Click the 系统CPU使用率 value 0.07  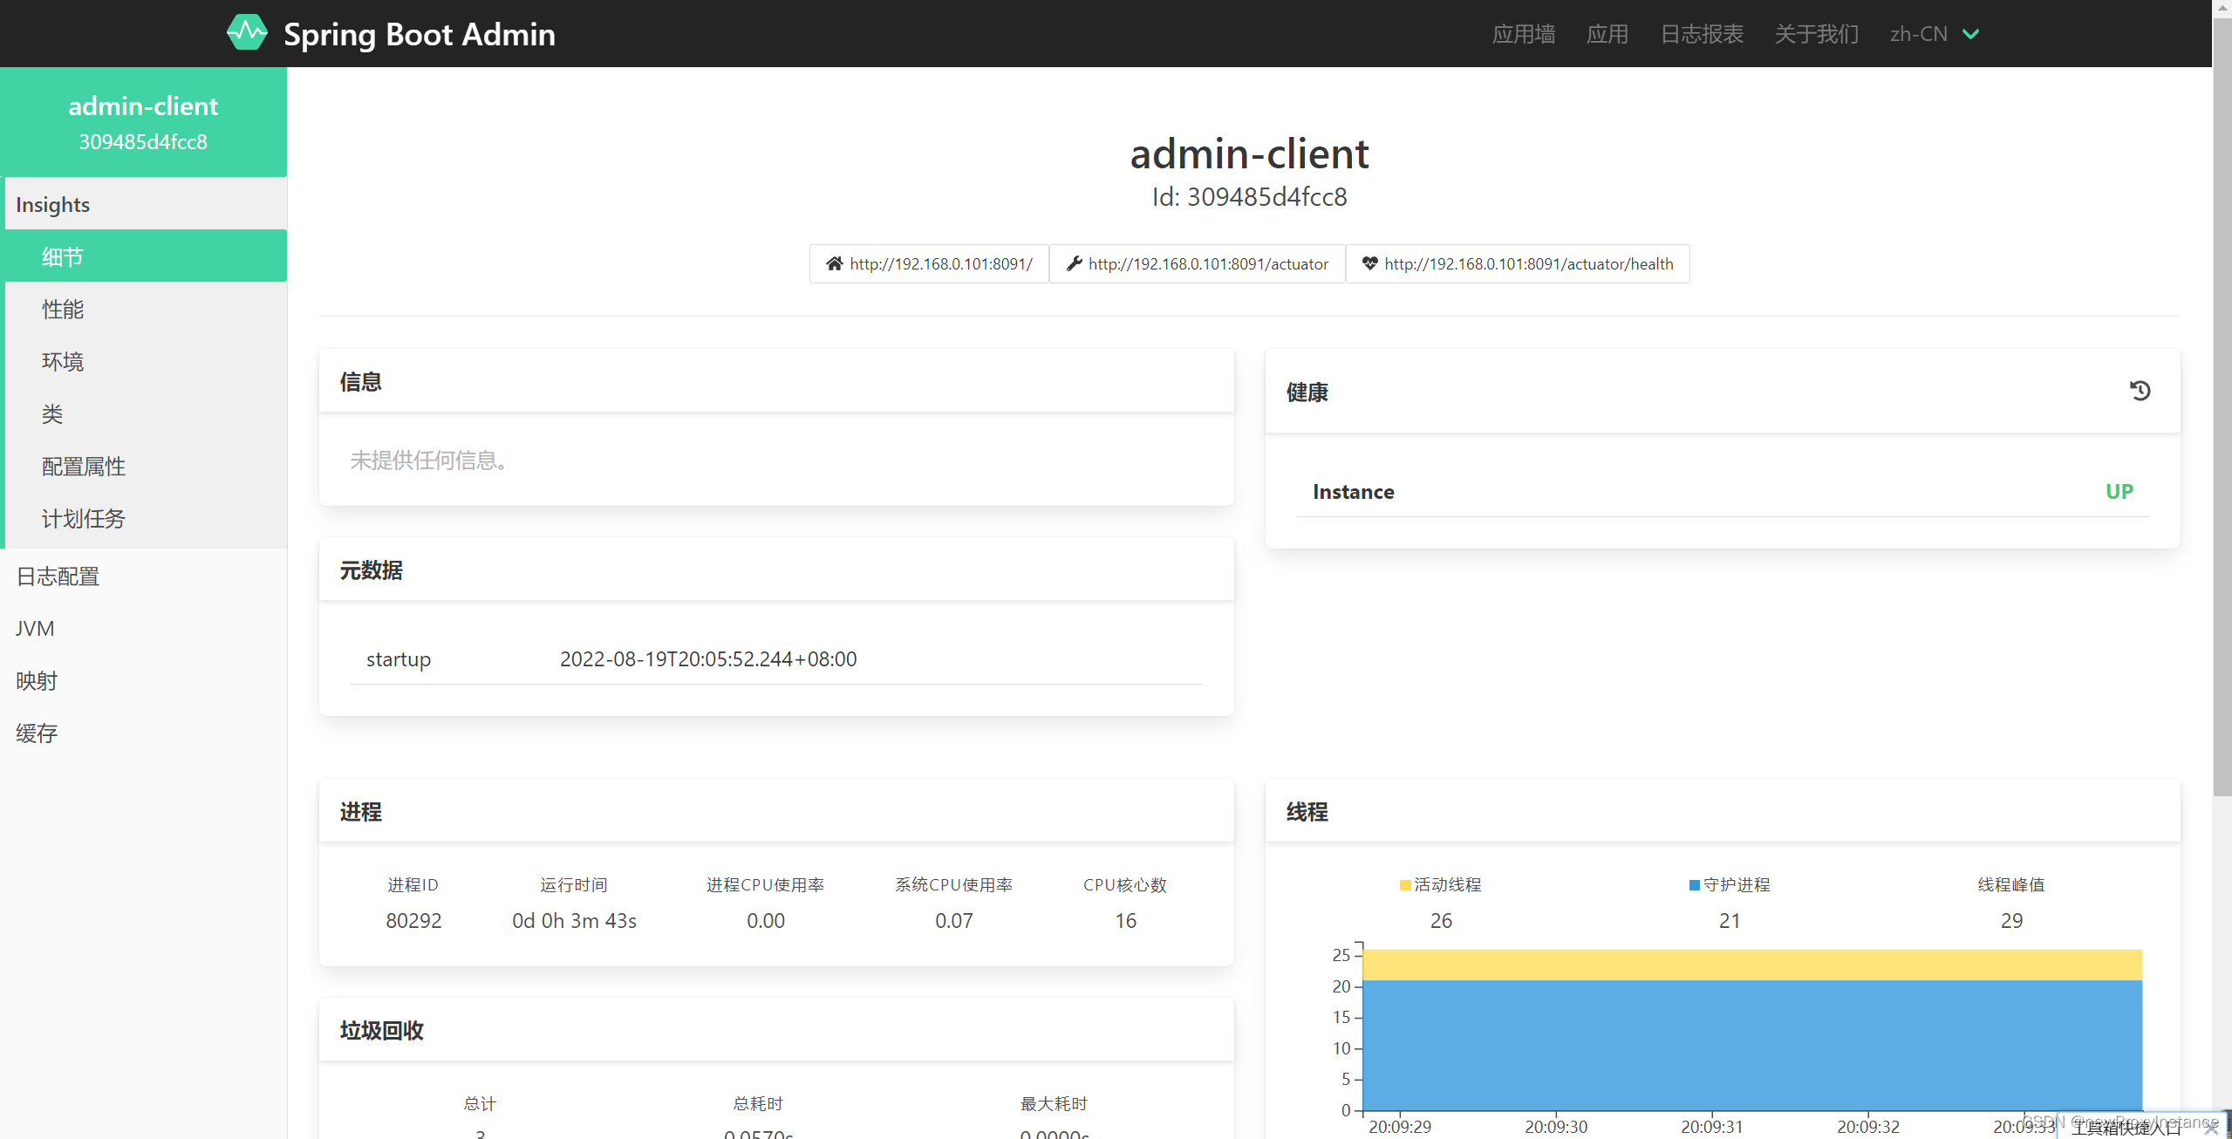pos(953,920)
